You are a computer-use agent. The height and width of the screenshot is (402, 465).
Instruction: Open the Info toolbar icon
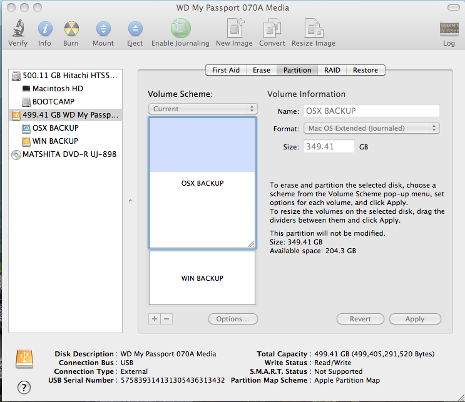[45, 29]
